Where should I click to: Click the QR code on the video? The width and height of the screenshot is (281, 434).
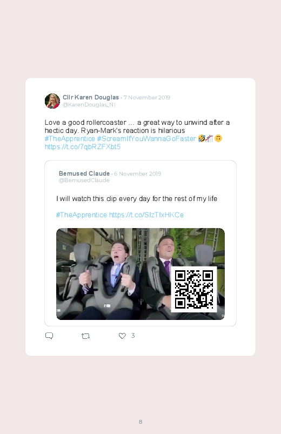[194, 289]
